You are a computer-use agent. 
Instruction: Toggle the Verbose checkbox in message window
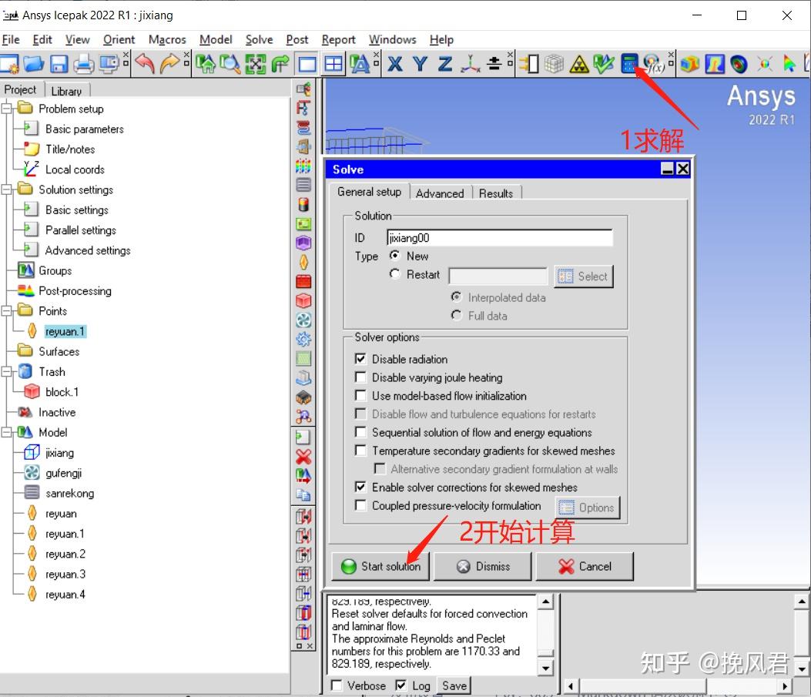[x=337, y=685]
